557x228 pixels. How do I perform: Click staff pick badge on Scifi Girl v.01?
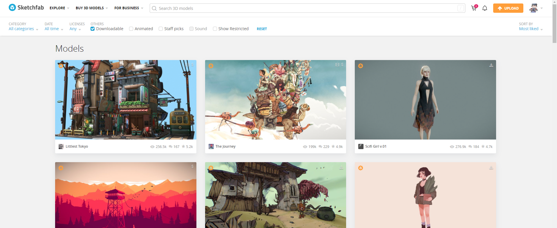(x=361, y=66)
